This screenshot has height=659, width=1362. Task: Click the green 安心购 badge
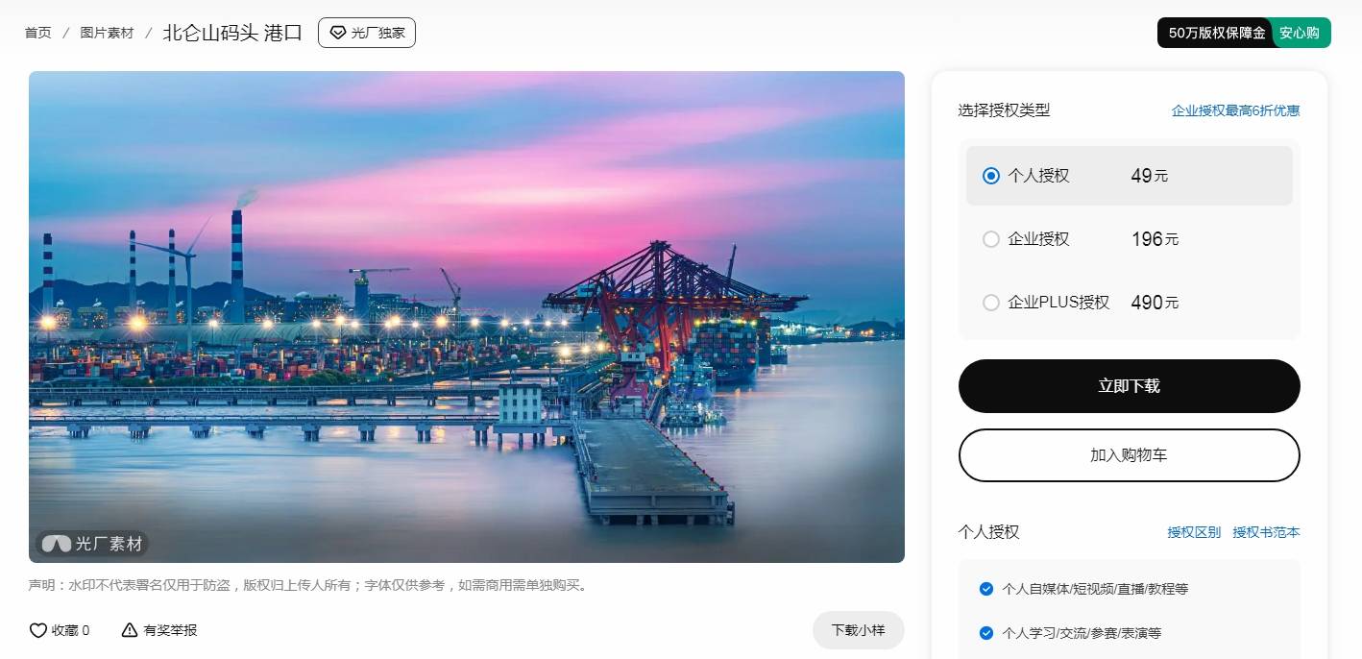pos(1301,33)
